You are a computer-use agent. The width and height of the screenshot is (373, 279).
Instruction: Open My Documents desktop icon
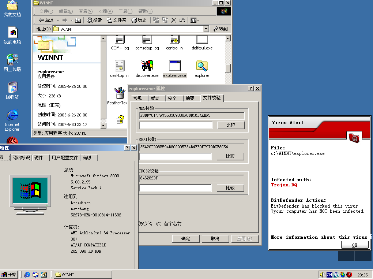12,9
